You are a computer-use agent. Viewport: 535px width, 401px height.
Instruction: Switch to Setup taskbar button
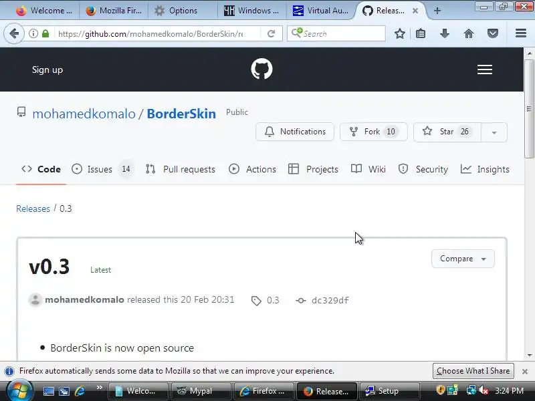point(389,391)
